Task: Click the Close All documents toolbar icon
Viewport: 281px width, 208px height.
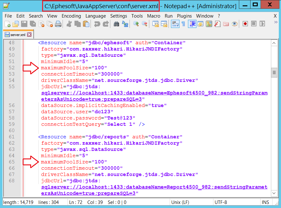Action: pyautogui.click(x=50, y=24)
